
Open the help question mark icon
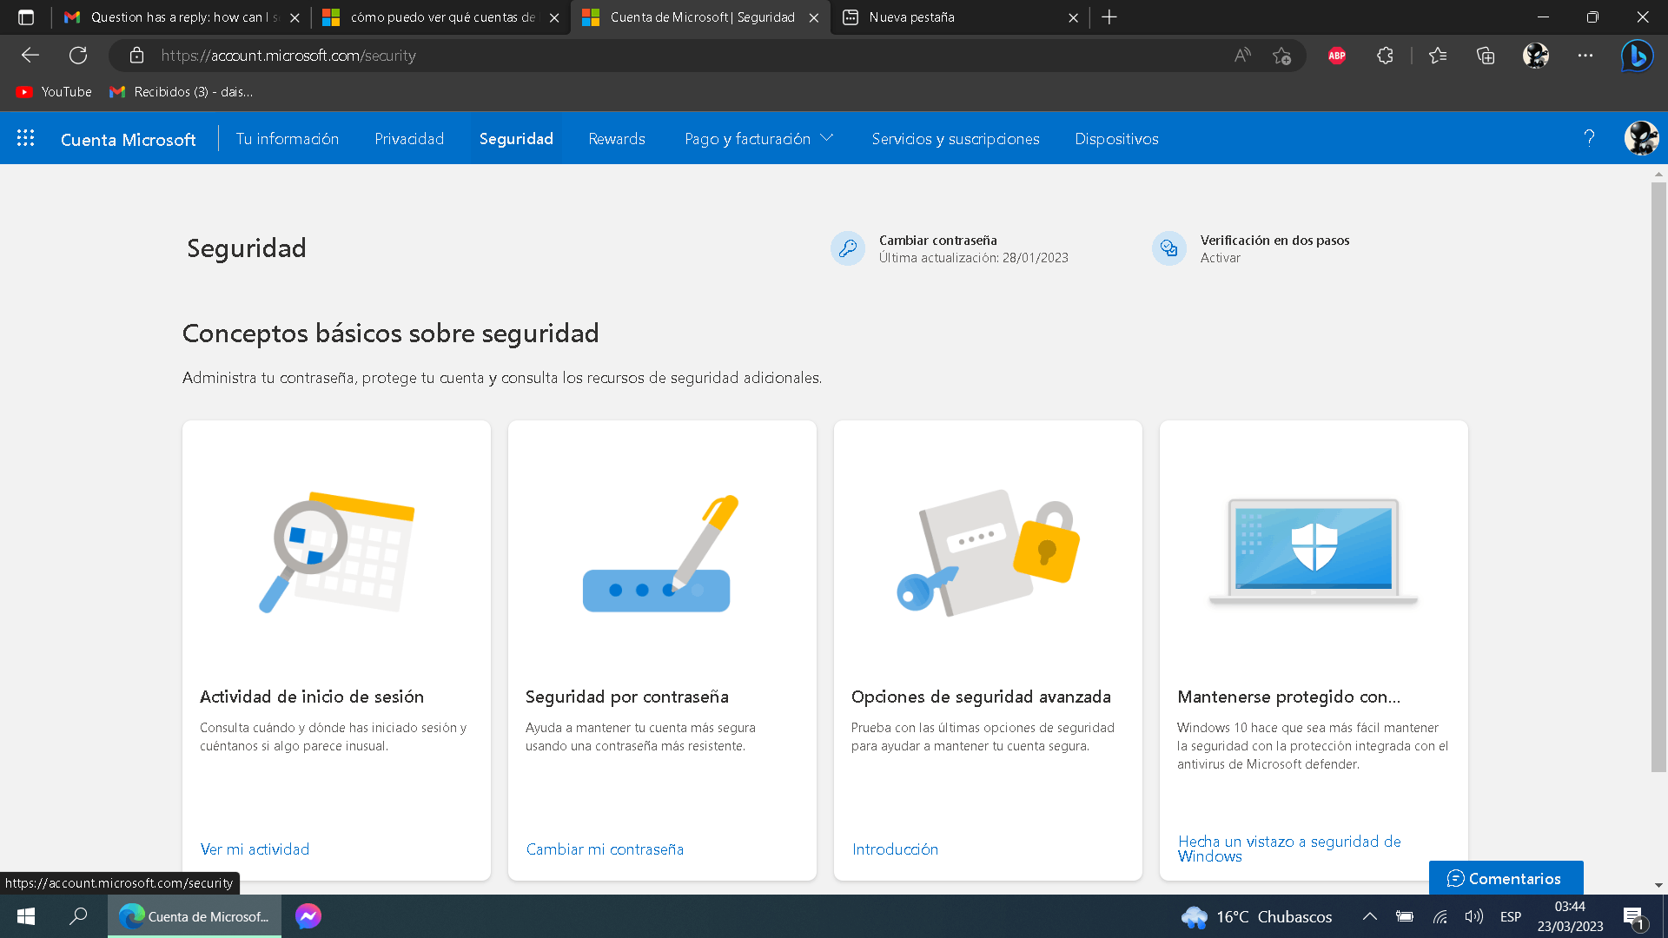1589,138
